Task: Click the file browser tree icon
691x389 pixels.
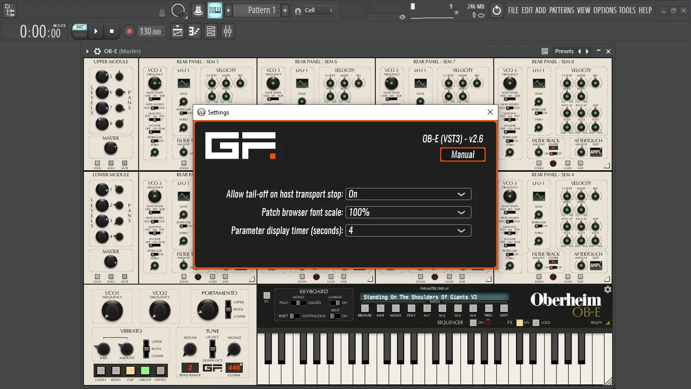Action: tap(10, 10)
